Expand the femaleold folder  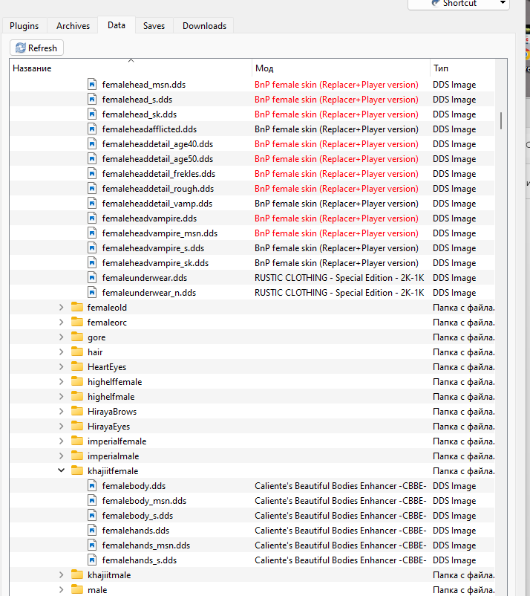[x=62, y=307]
